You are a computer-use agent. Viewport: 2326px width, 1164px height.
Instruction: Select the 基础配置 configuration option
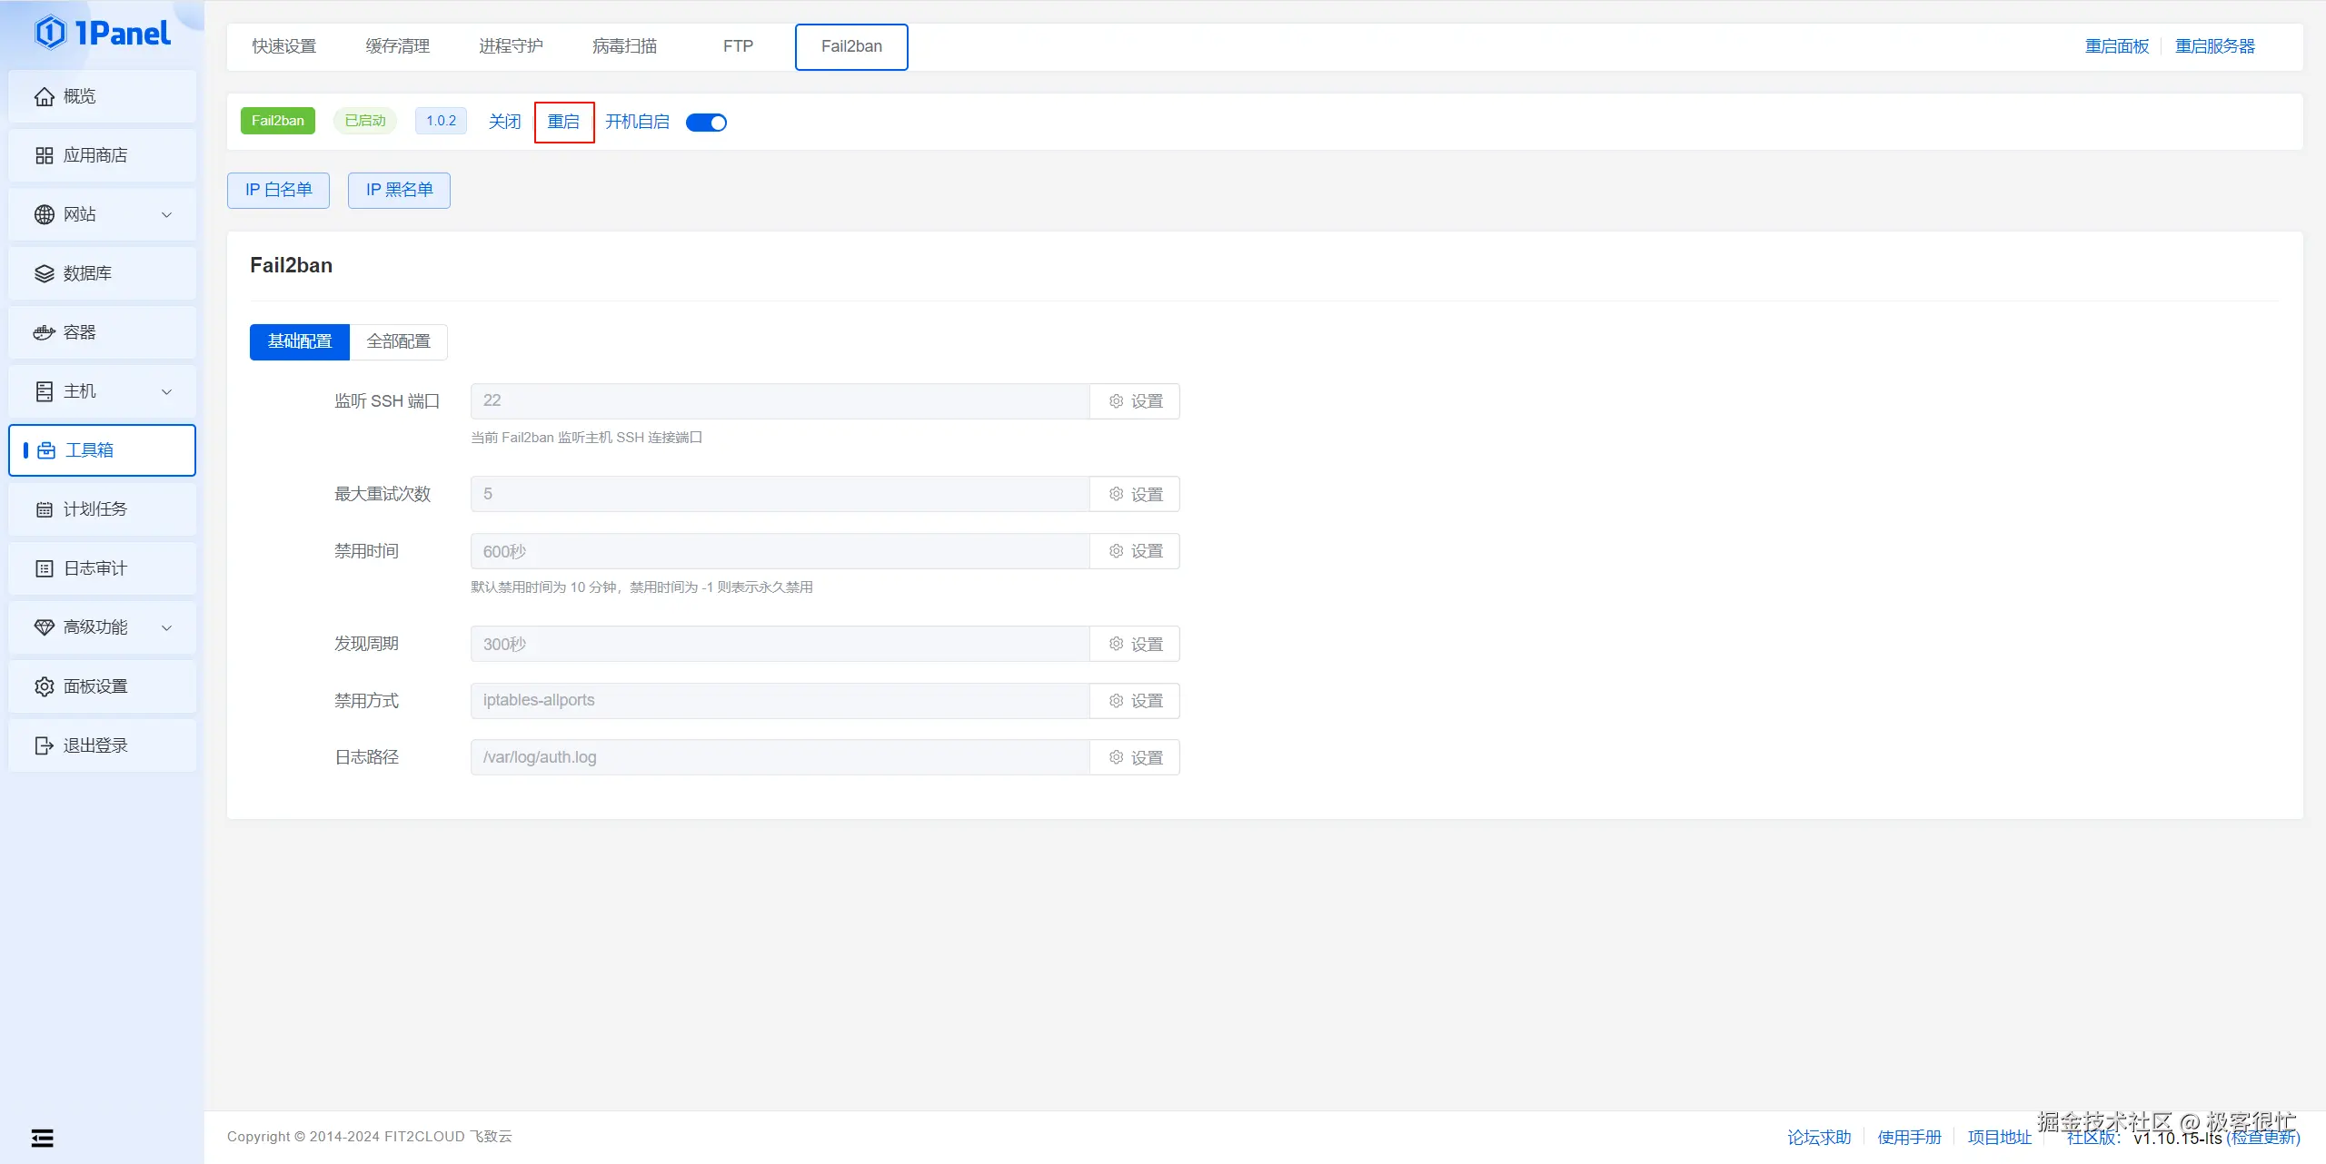(x=299, y=341)
